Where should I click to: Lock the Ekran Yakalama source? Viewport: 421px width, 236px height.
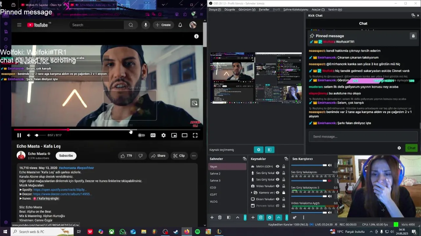pyautogui.click(x=284, y=199)
